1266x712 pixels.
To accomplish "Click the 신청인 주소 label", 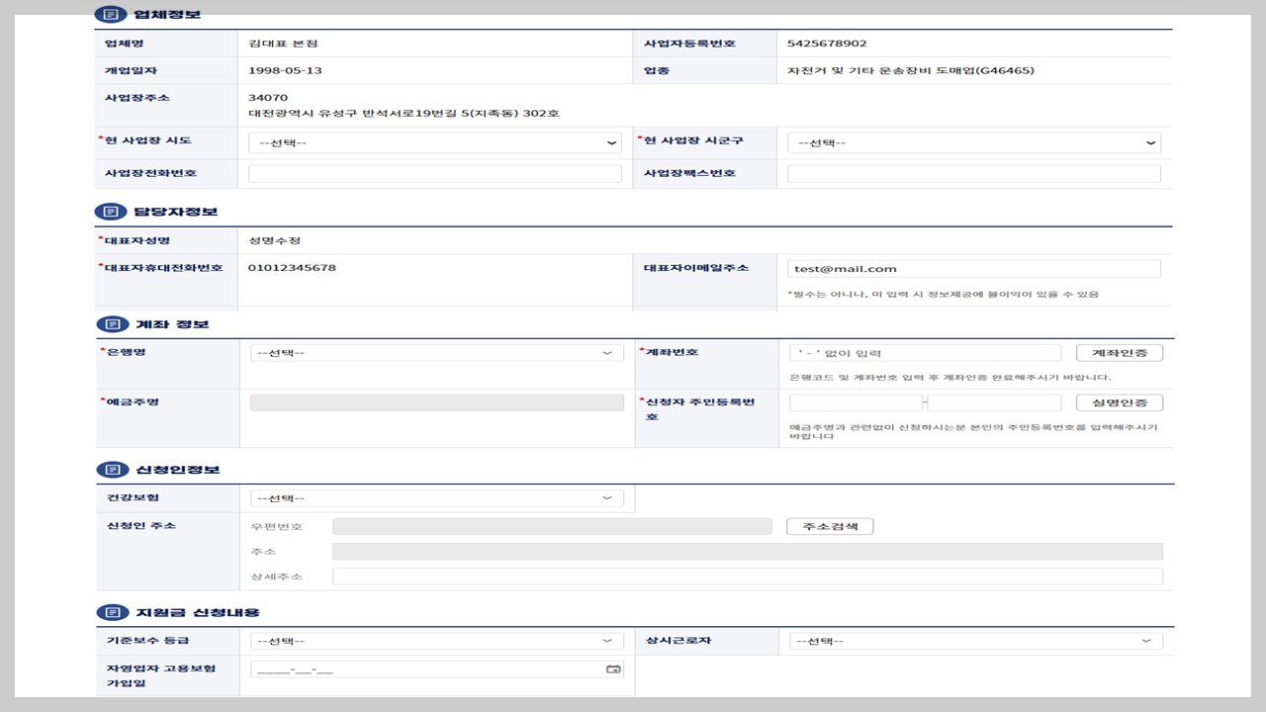I will coord(140,525).
